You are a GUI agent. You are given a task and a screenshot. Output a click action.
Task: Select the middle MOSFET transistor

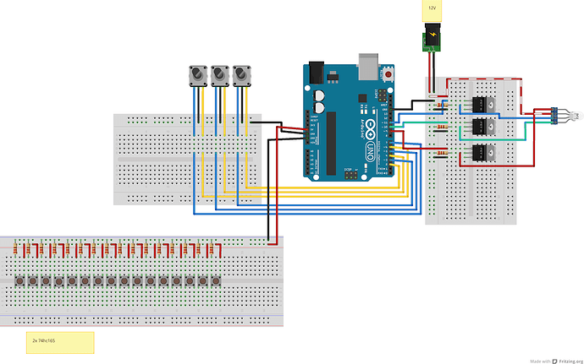point(483,127)
